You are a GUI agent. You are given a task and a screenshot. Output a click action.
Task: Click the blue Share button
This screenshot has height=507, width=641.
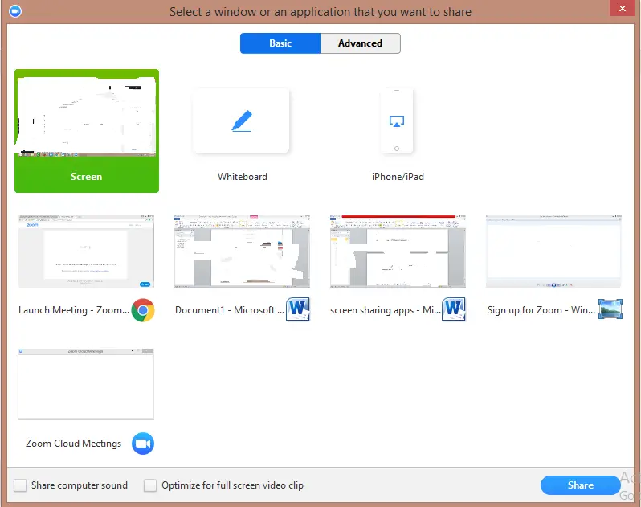tap(581, 485)
